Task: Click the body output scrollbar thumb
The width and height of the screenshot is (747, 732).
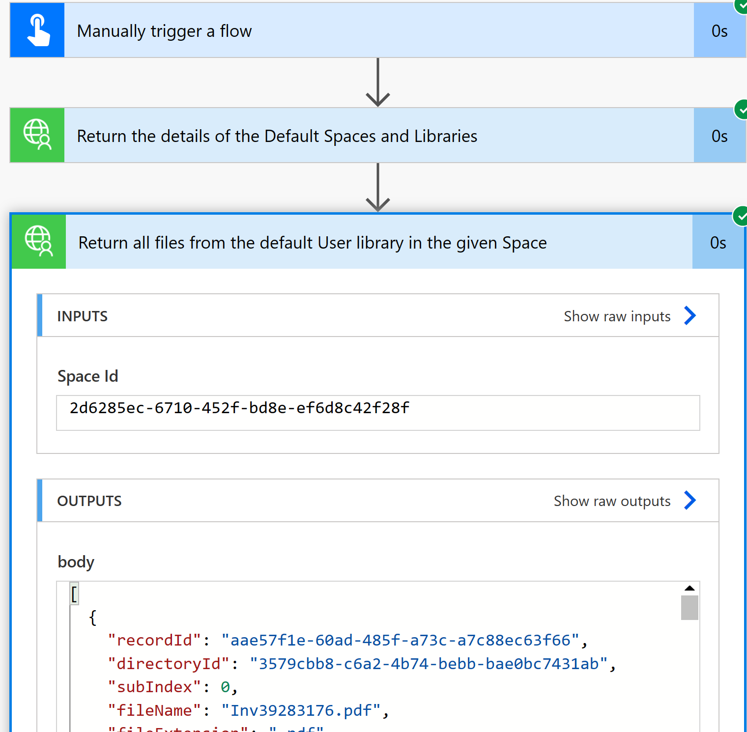Action: click(690, 608)
